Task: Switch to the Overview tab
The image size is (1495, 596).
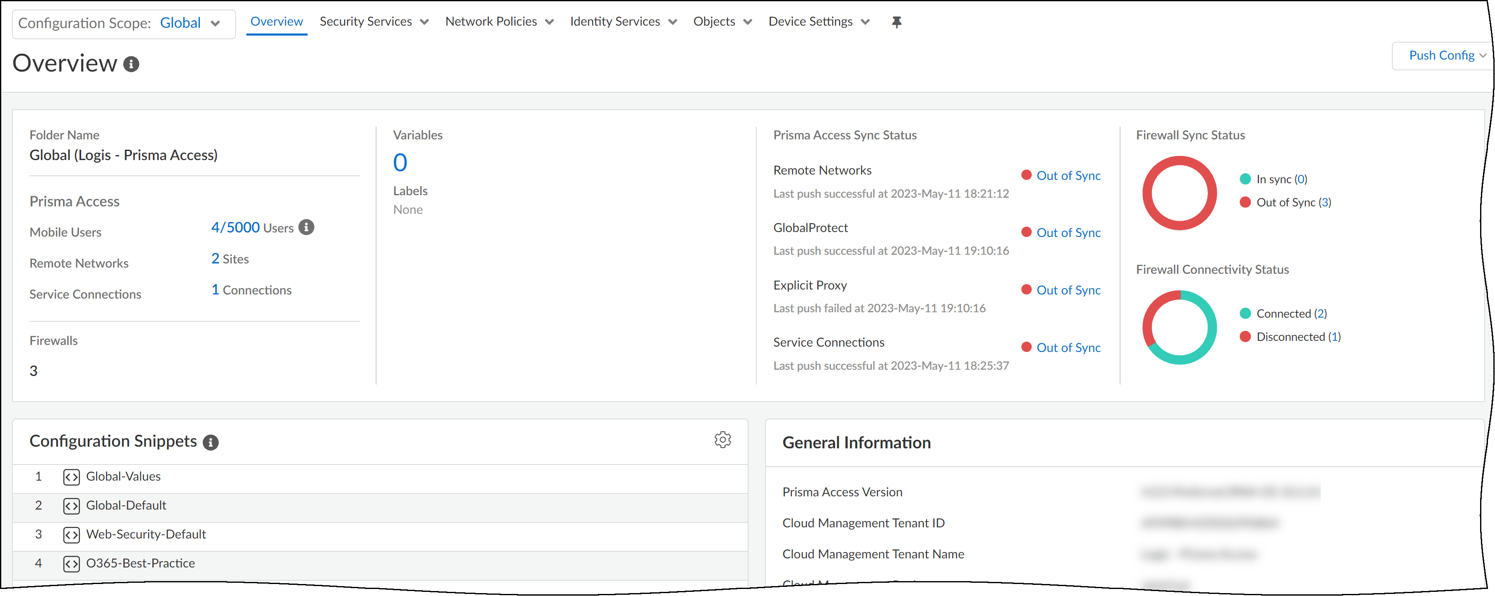Action: point(277,22)
